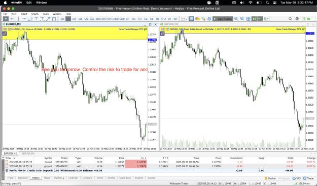
Task: Click the Profit column header
Action: [290, 158]
